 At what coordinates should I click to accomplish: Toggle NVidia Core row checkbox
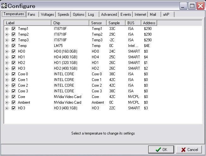[14, 97]
